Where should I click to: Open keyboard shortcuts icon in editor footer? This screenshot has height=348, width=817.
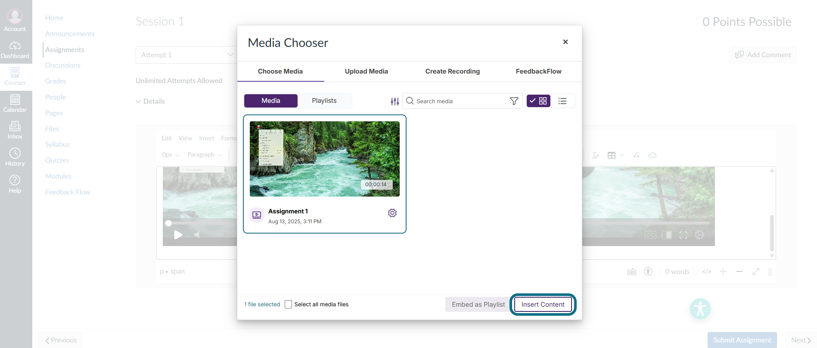[632, 272]
